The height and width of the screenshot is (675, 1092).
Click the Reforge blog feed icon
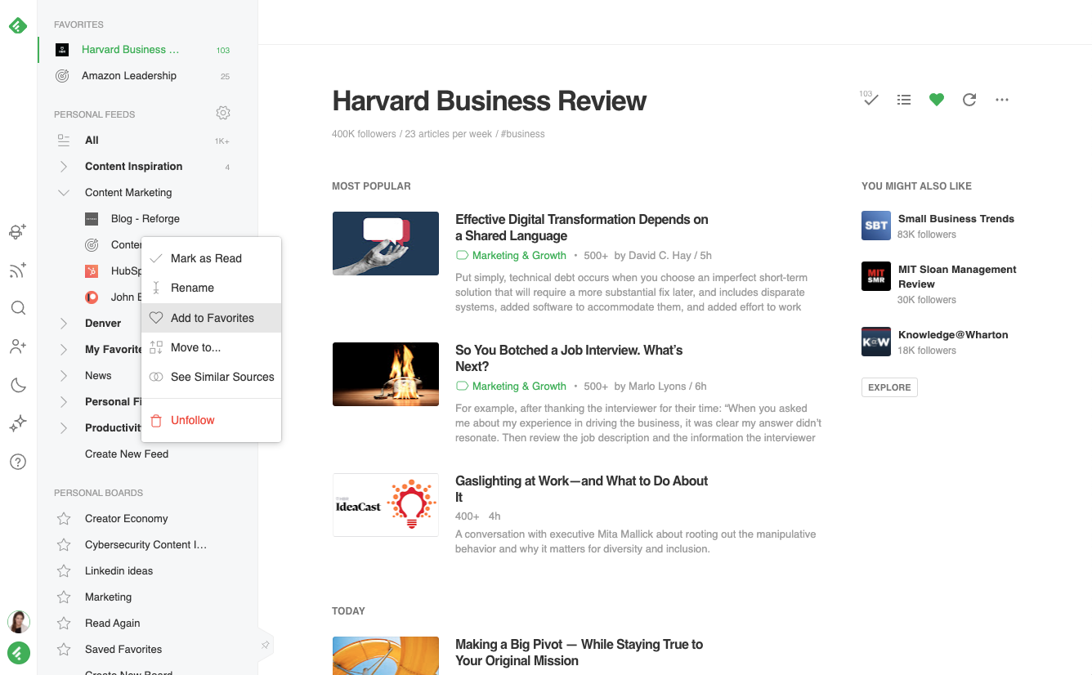pos(92,219)
